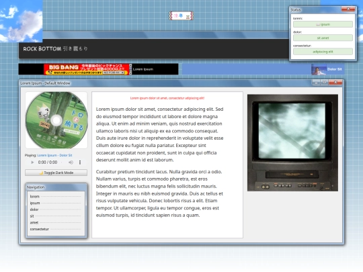
Task: Open the Lorem Ipsum - Dolor Sit track link
Action: tap(54, 155)
